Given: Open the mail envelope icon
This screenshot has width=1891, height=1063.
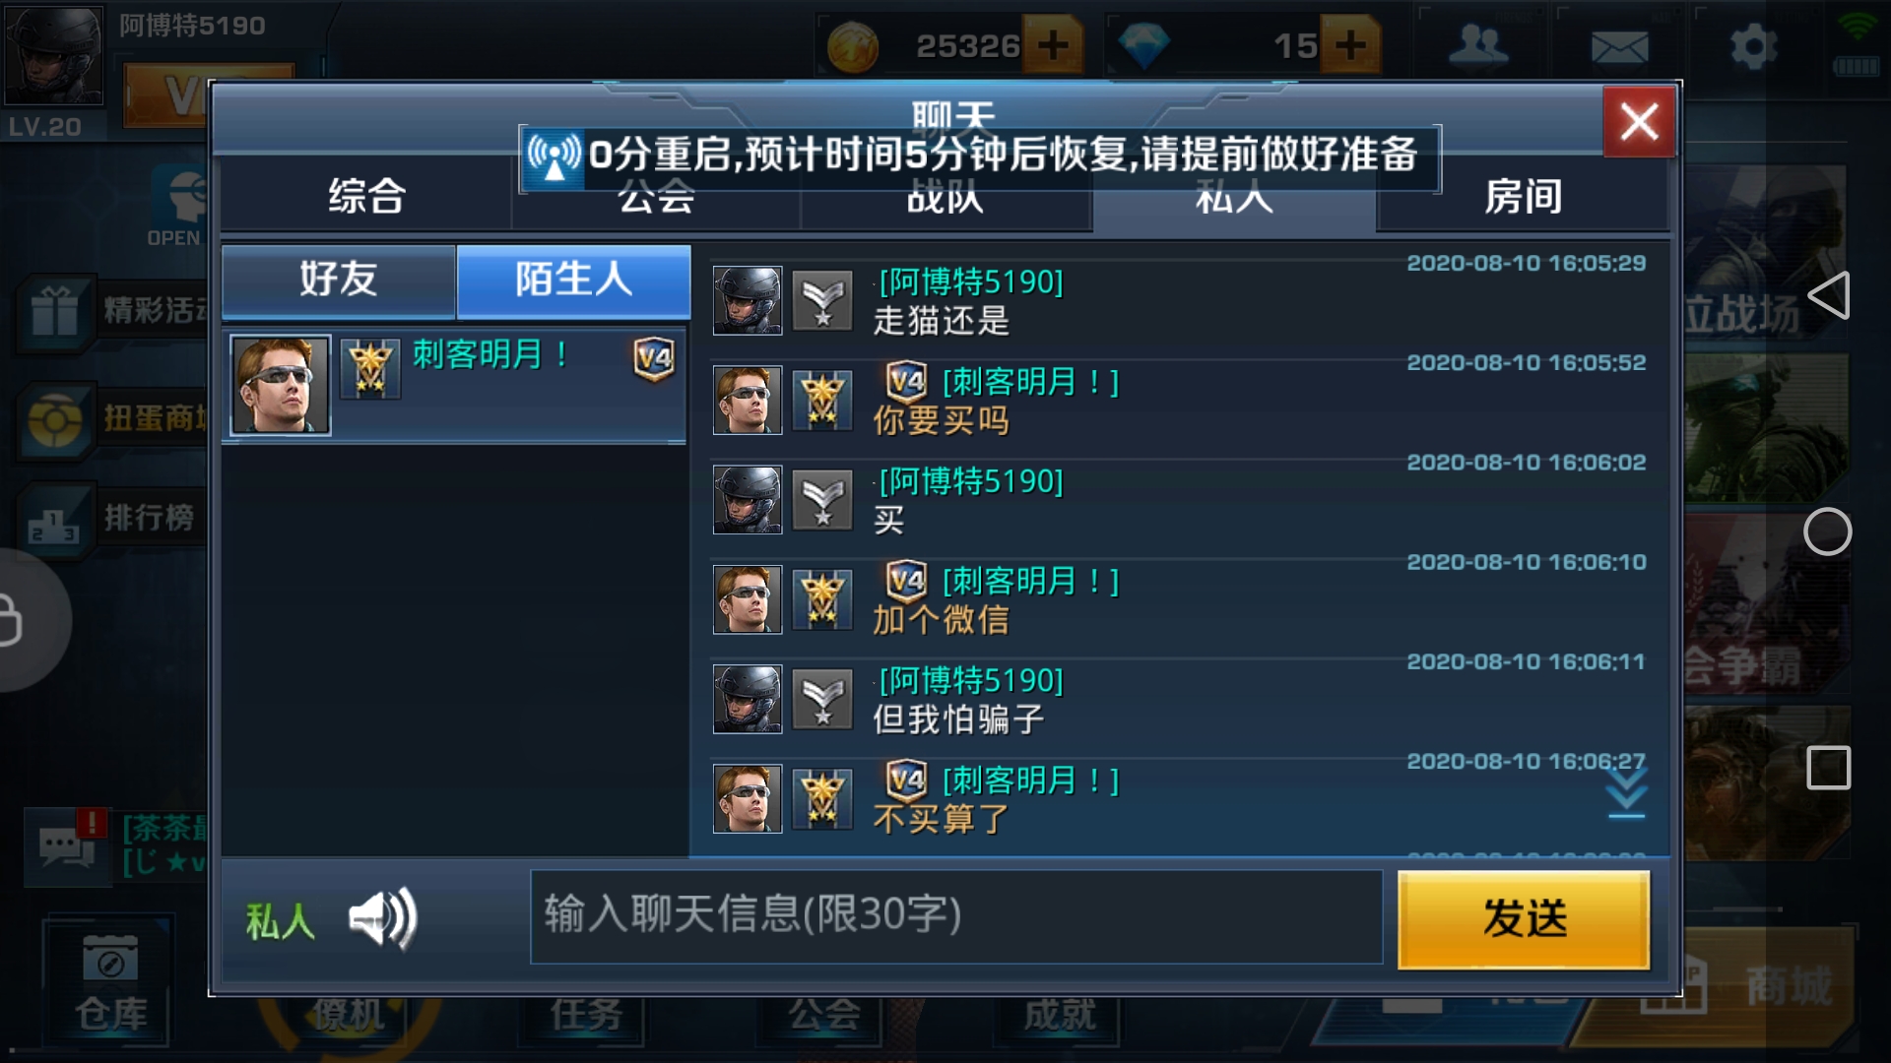Looking at the screenshot, I should tap(1619, 46).
